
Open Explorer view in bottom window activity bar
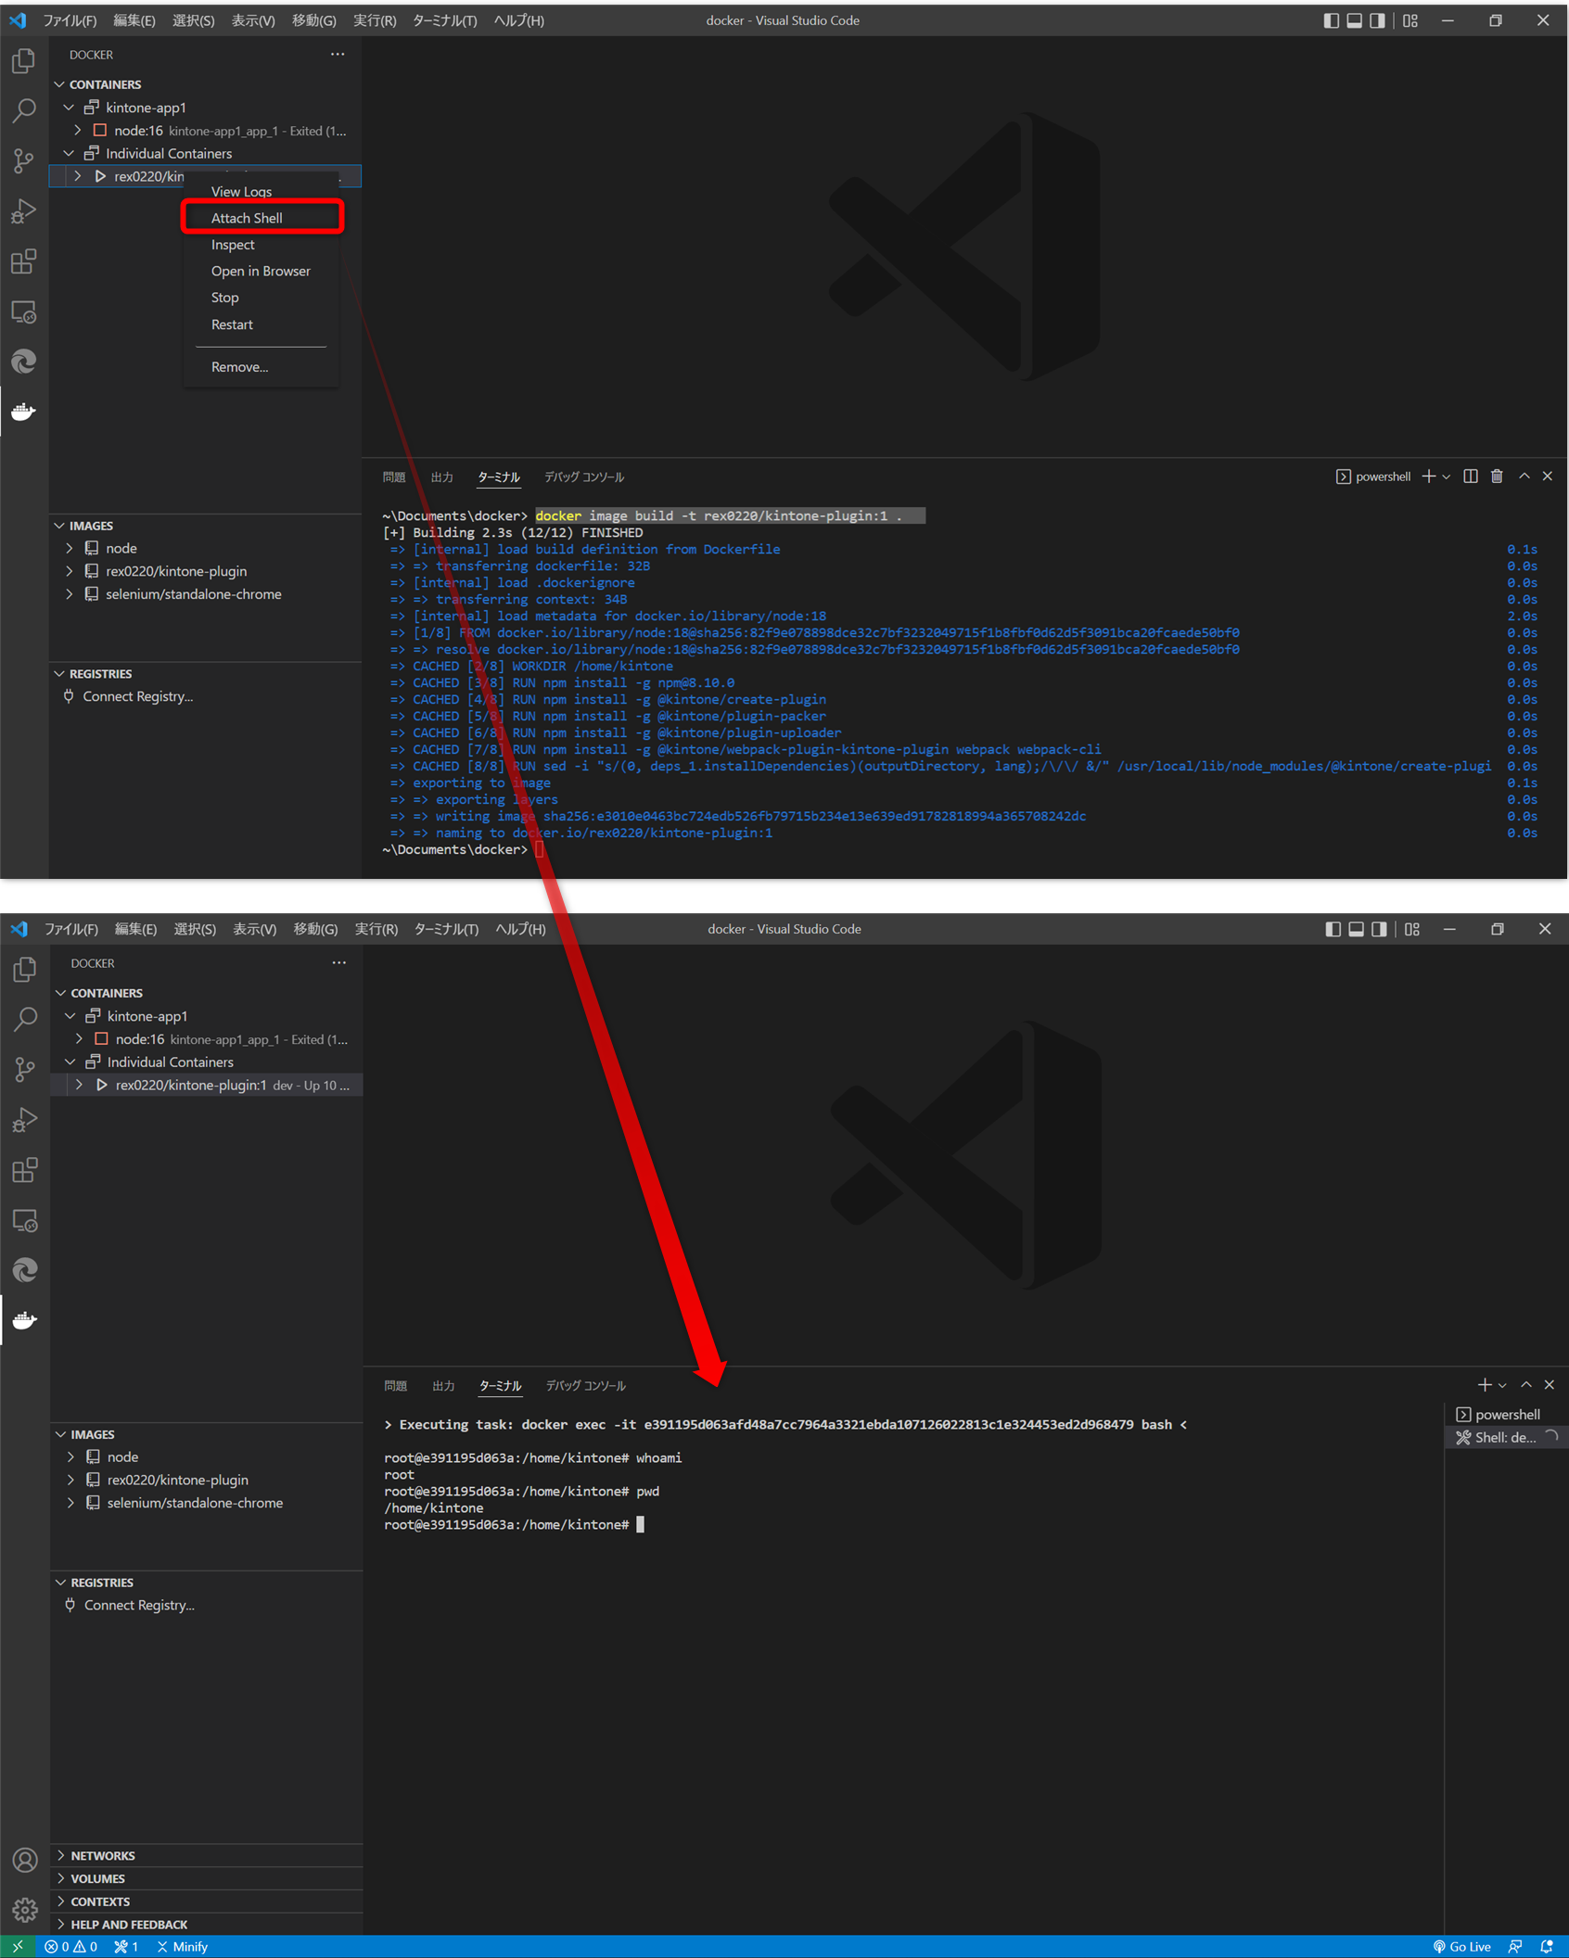pyautogui.click(x=25, y=970)
